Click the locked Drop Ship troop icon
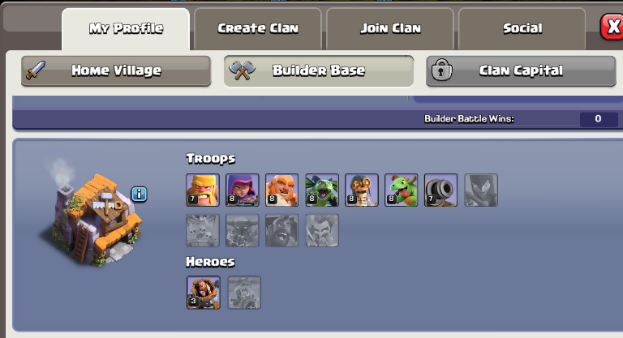 203,230
